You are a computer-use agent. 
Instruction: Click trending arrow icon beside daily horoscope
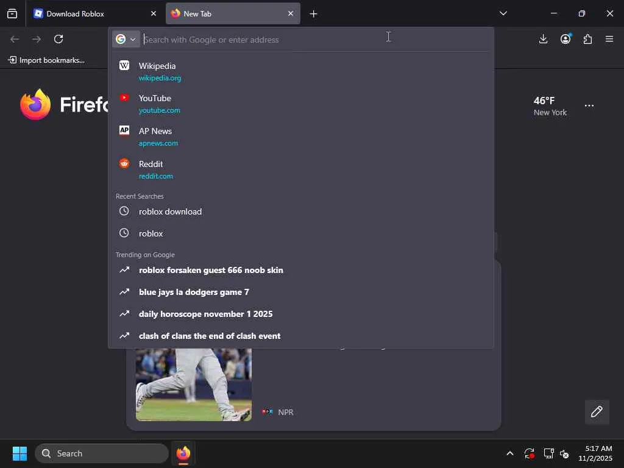124,314
